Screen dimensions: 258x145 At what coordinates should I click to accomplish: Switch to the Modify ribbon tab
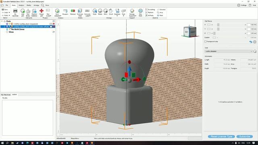29,5
